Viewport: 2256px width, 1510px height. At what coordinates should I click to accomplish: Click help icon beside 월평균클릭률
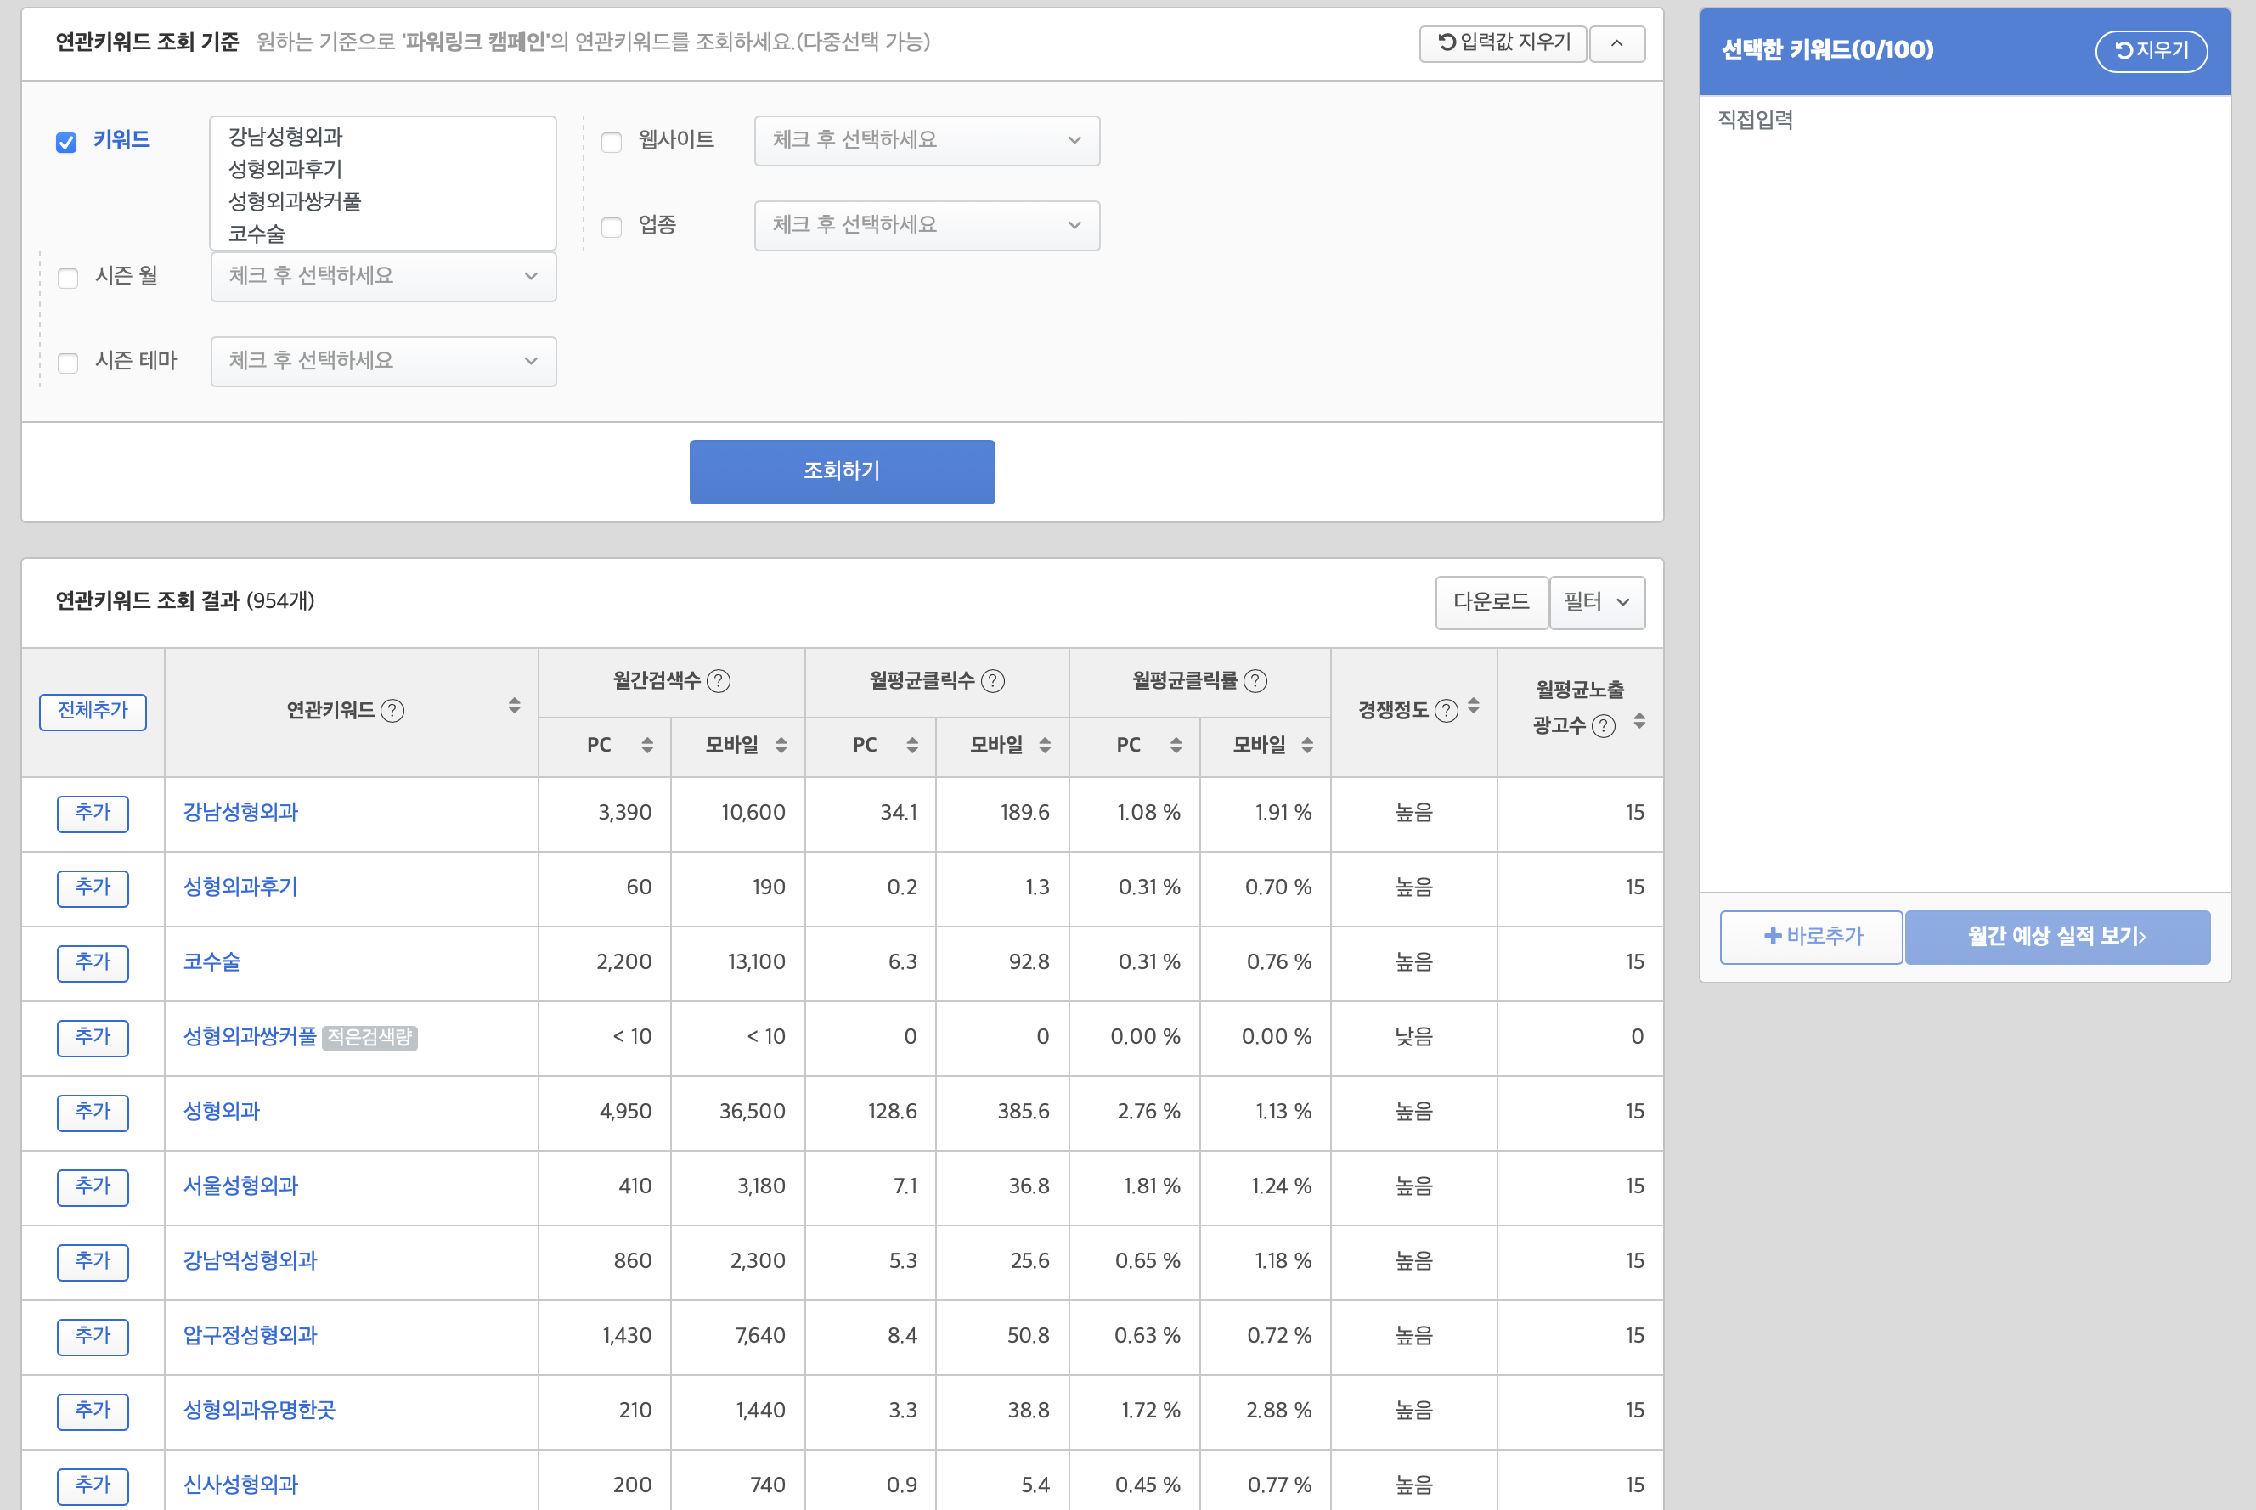pos(1255,682)
